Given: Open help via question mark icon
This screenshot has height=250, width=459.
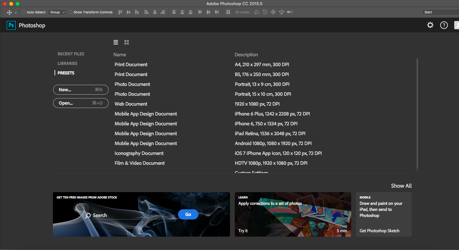Looking at the screenshot, I should click(x=444, y=25).
